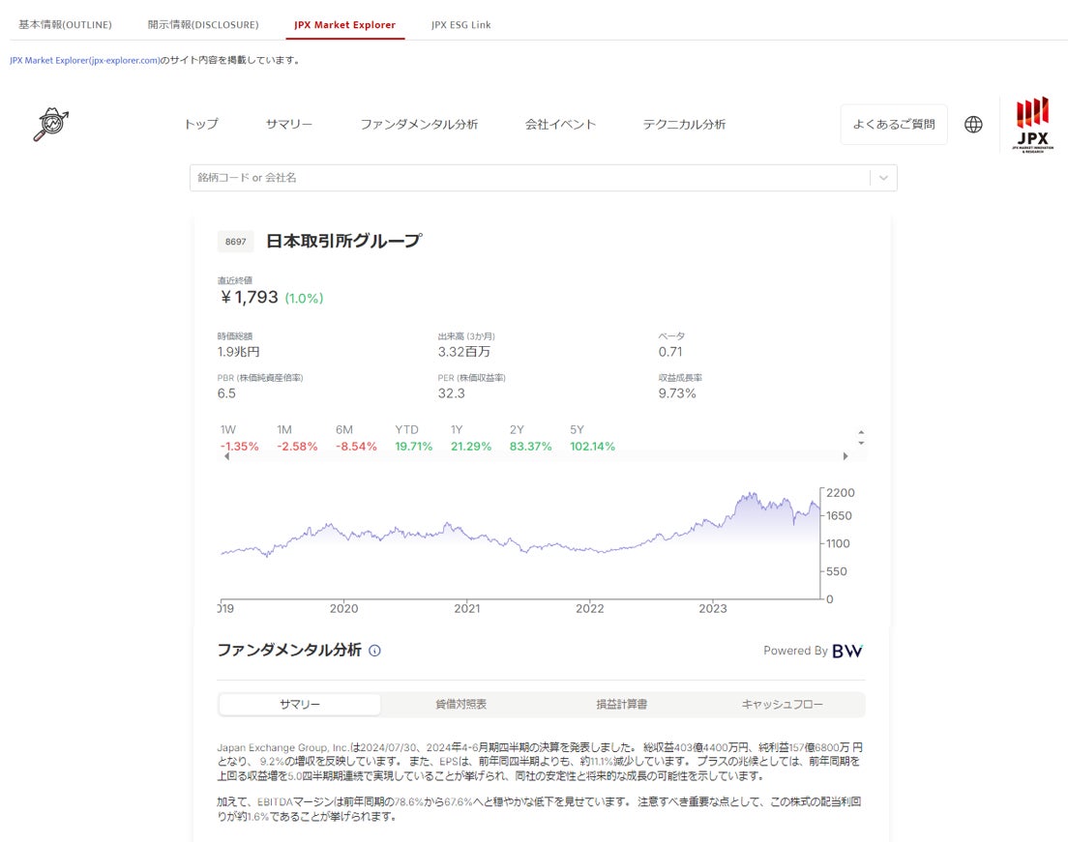Image resolution: width=1068 pixels, height=842 pixels.
Task: Click the 日本取引所グループ company name
Action: [x=344, y=241]
